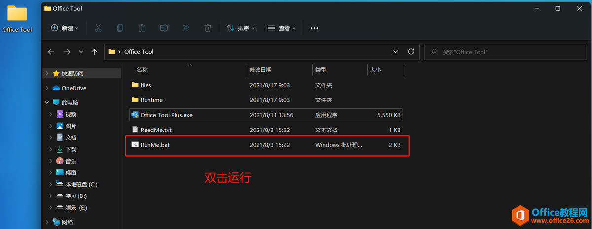Image resolution: width=592 pixels, height=229 pixels.
Task: Click the 5,550 KB size cell
Action: 389,115
